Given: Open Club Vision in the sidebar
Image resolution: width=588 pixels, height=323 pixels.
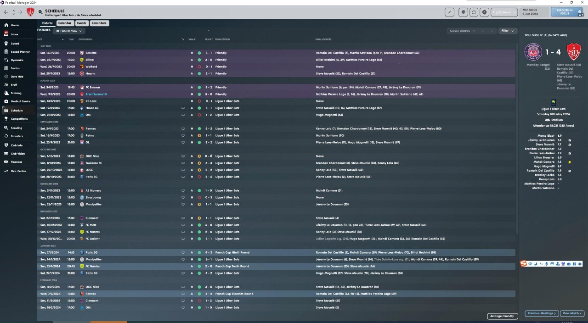Looking at the screenshot, I should click(x=18, y=153).
